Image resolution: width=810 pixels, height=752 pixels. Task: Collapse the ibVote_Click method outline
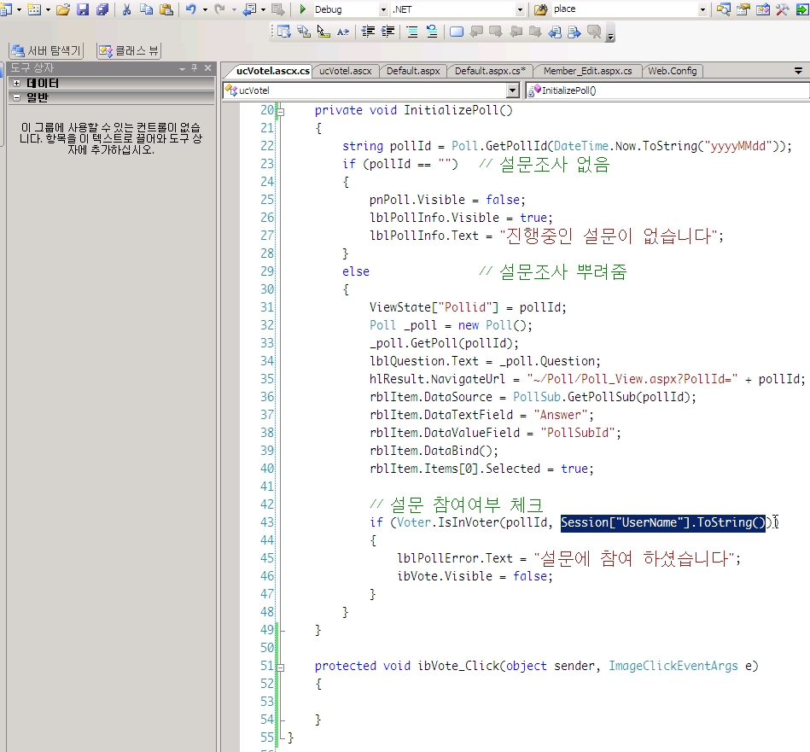(x=281, y=667)
